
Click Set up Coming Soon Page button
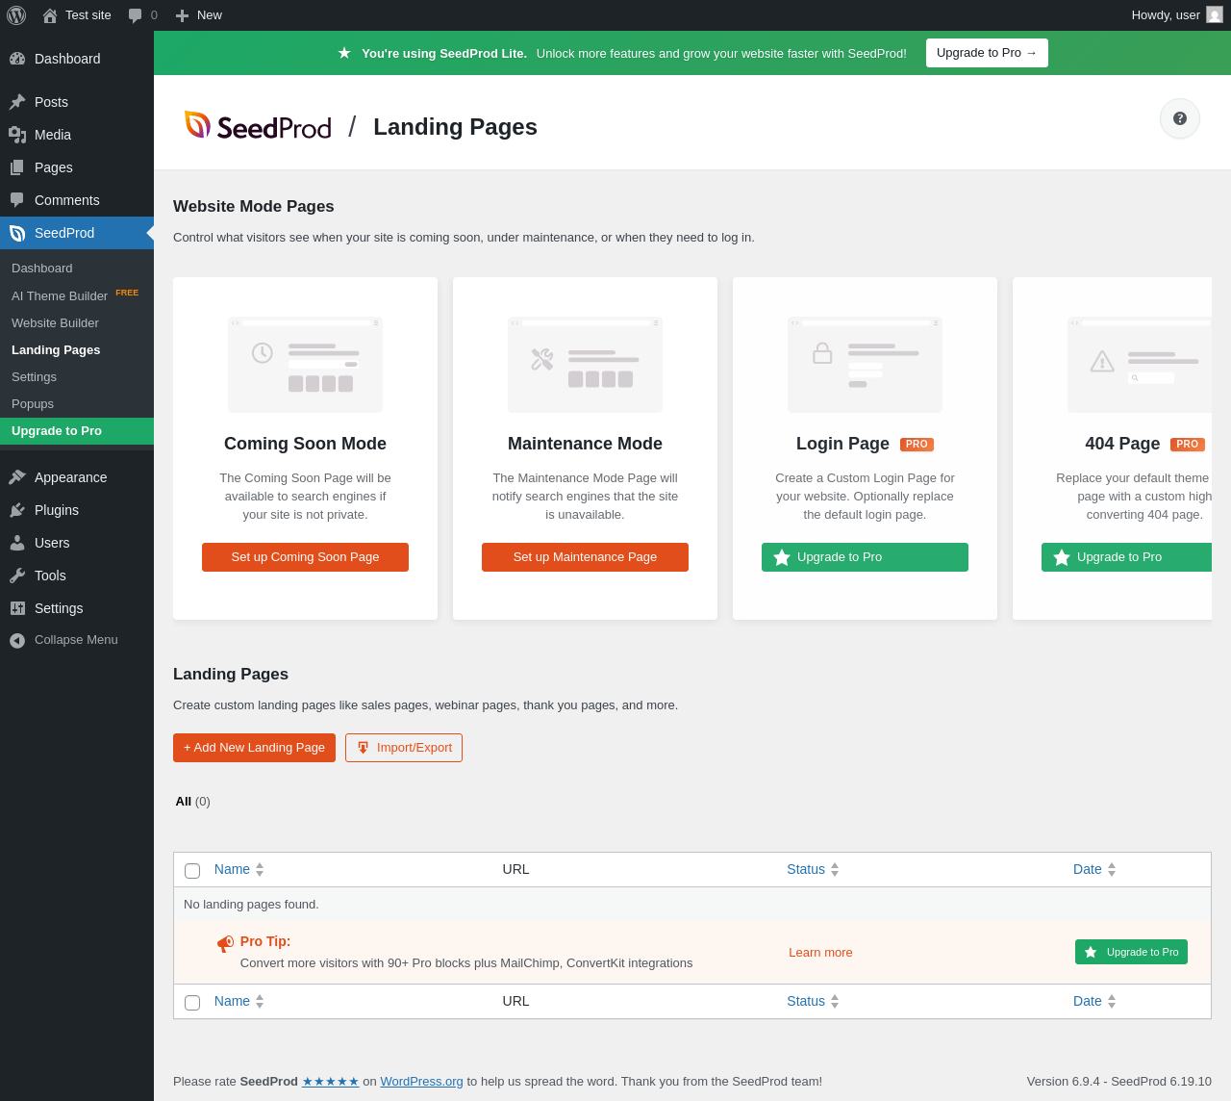[305, 557]
